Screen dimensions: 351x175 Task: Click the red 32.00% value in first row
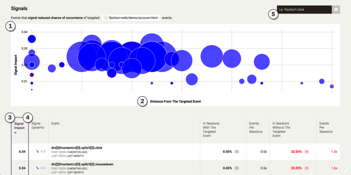pyautogui.click(x=297, y=152)
